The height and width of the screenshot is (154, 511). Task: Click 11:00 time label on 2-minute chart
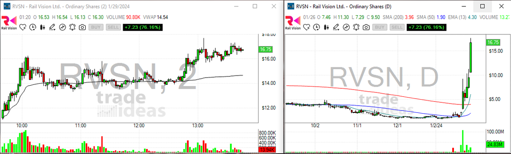point(81,126)
